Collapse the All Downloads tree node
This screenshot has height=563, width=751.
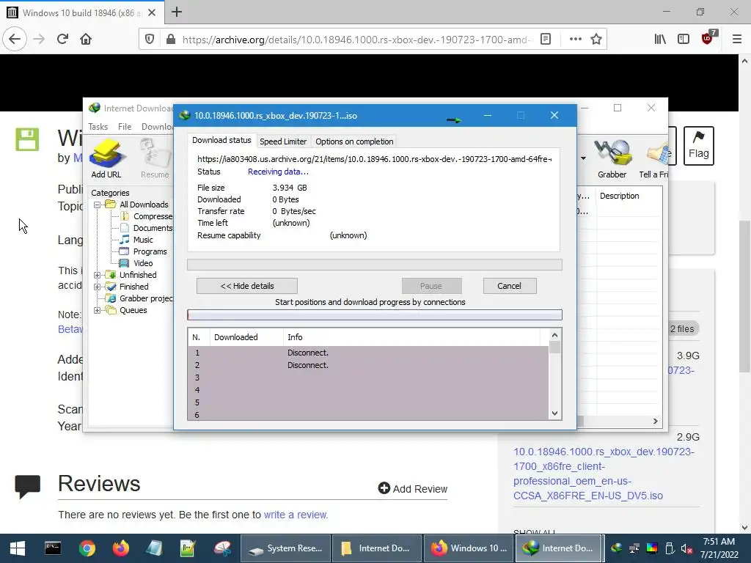98,205
